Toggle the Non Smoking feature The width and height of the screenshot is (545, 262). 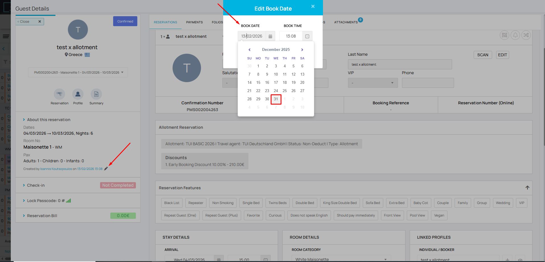click(x=223, y=203)
